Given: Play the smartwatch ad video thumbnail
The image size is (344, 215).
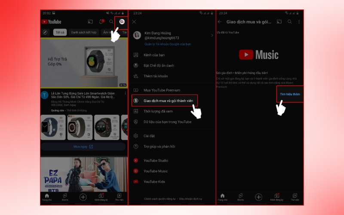Looking at the screenshot, I should click(84, 63).
